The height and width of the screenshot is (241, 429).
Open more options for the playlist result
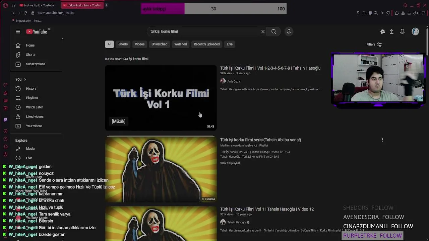point(382,140)
